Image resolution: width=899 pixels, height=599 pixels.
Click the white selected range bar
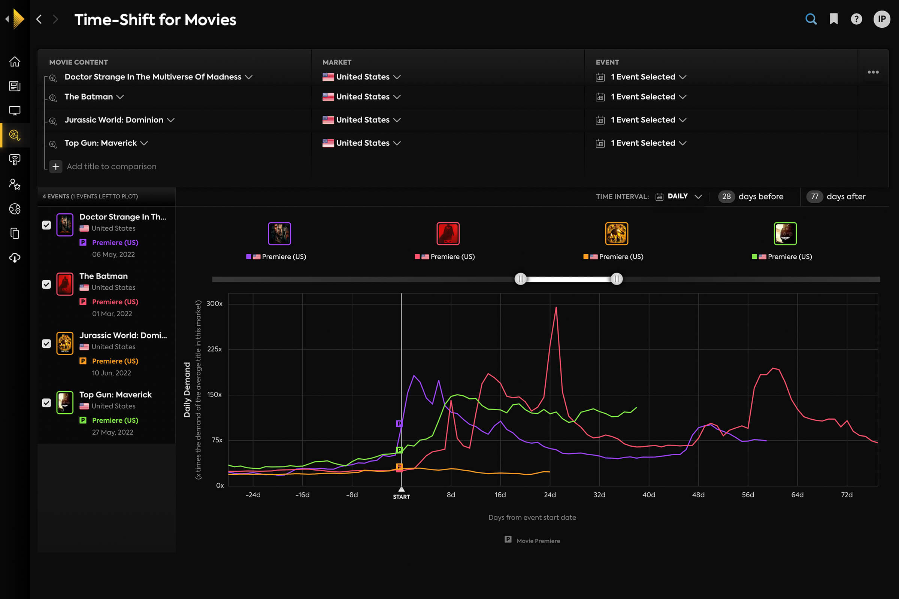[568, 279]
